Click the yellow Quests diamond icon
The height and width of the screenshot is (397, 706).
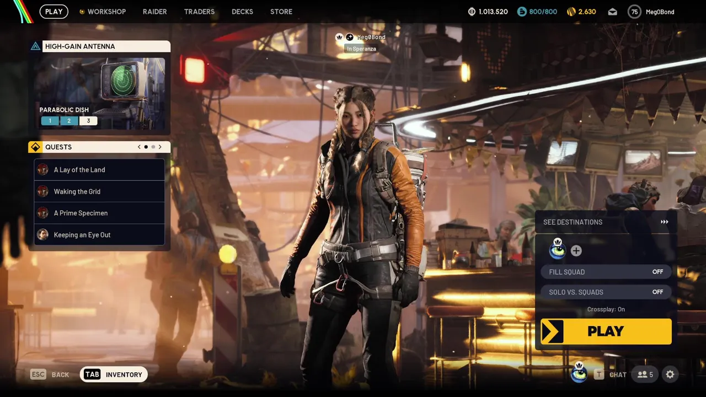[x=35, y=147]
